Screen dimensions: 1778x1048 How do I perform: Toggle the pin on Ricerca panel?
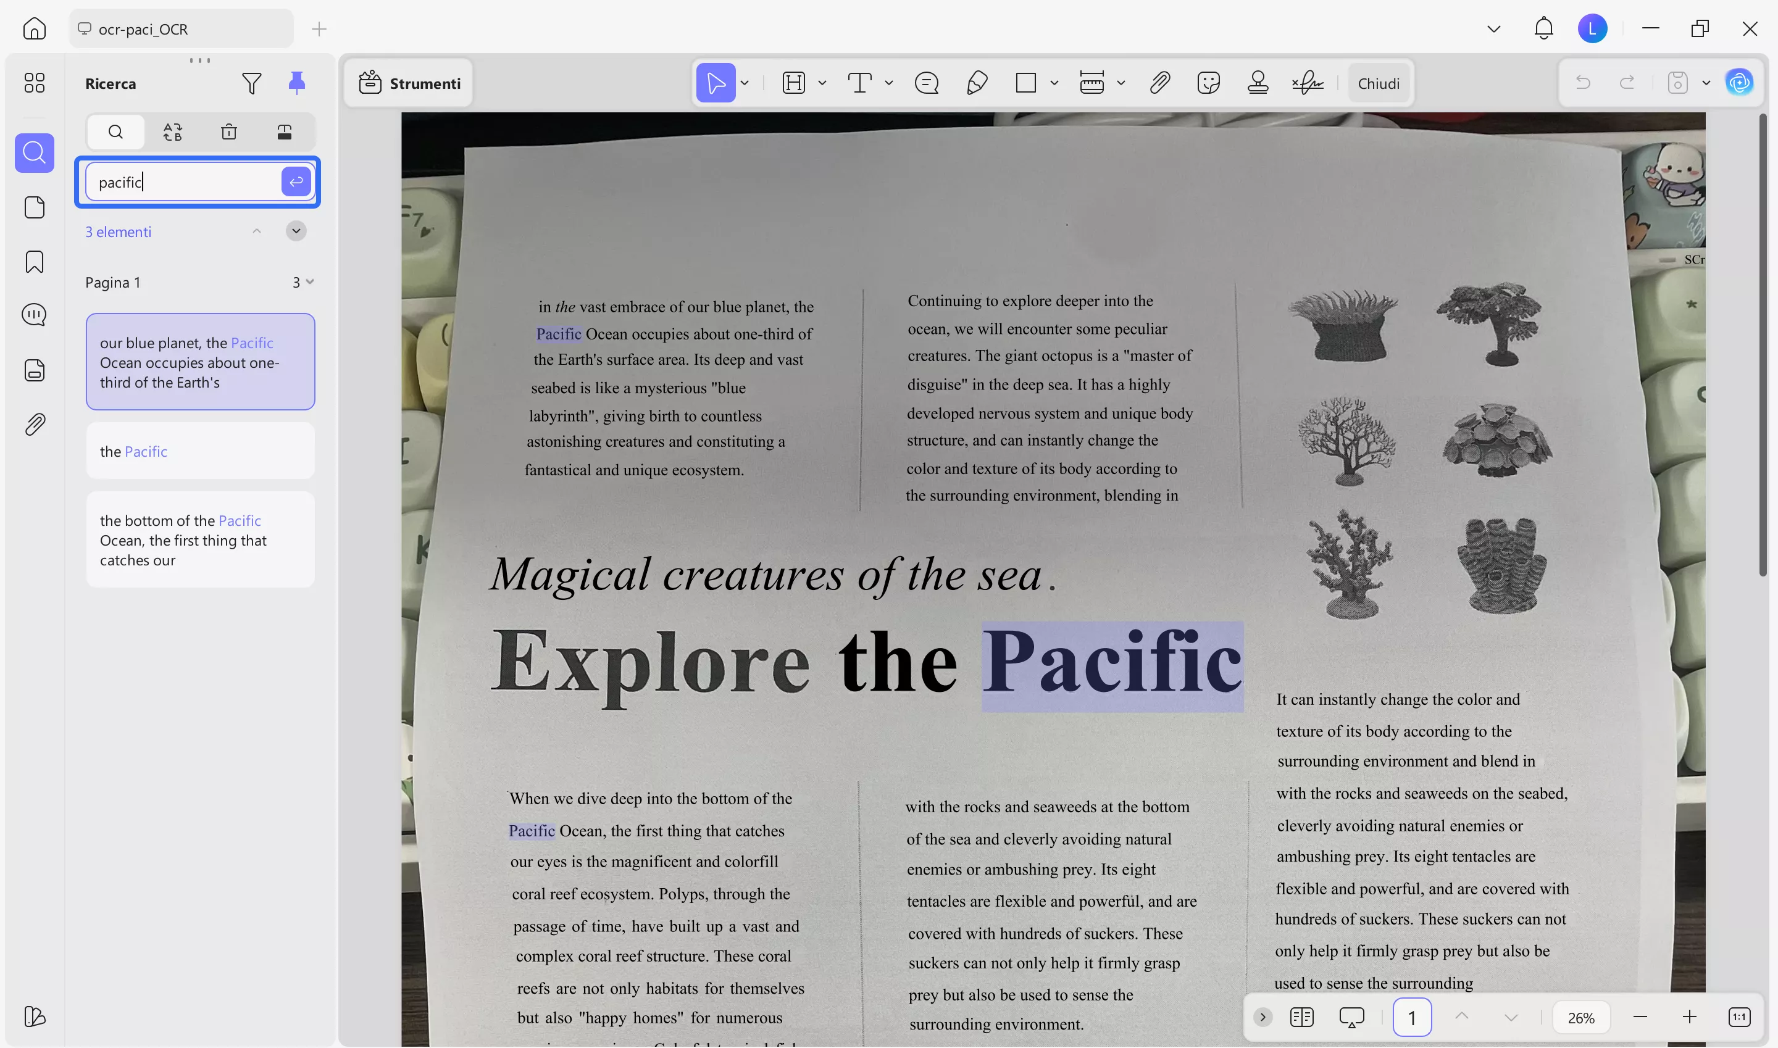coord(297,83)
